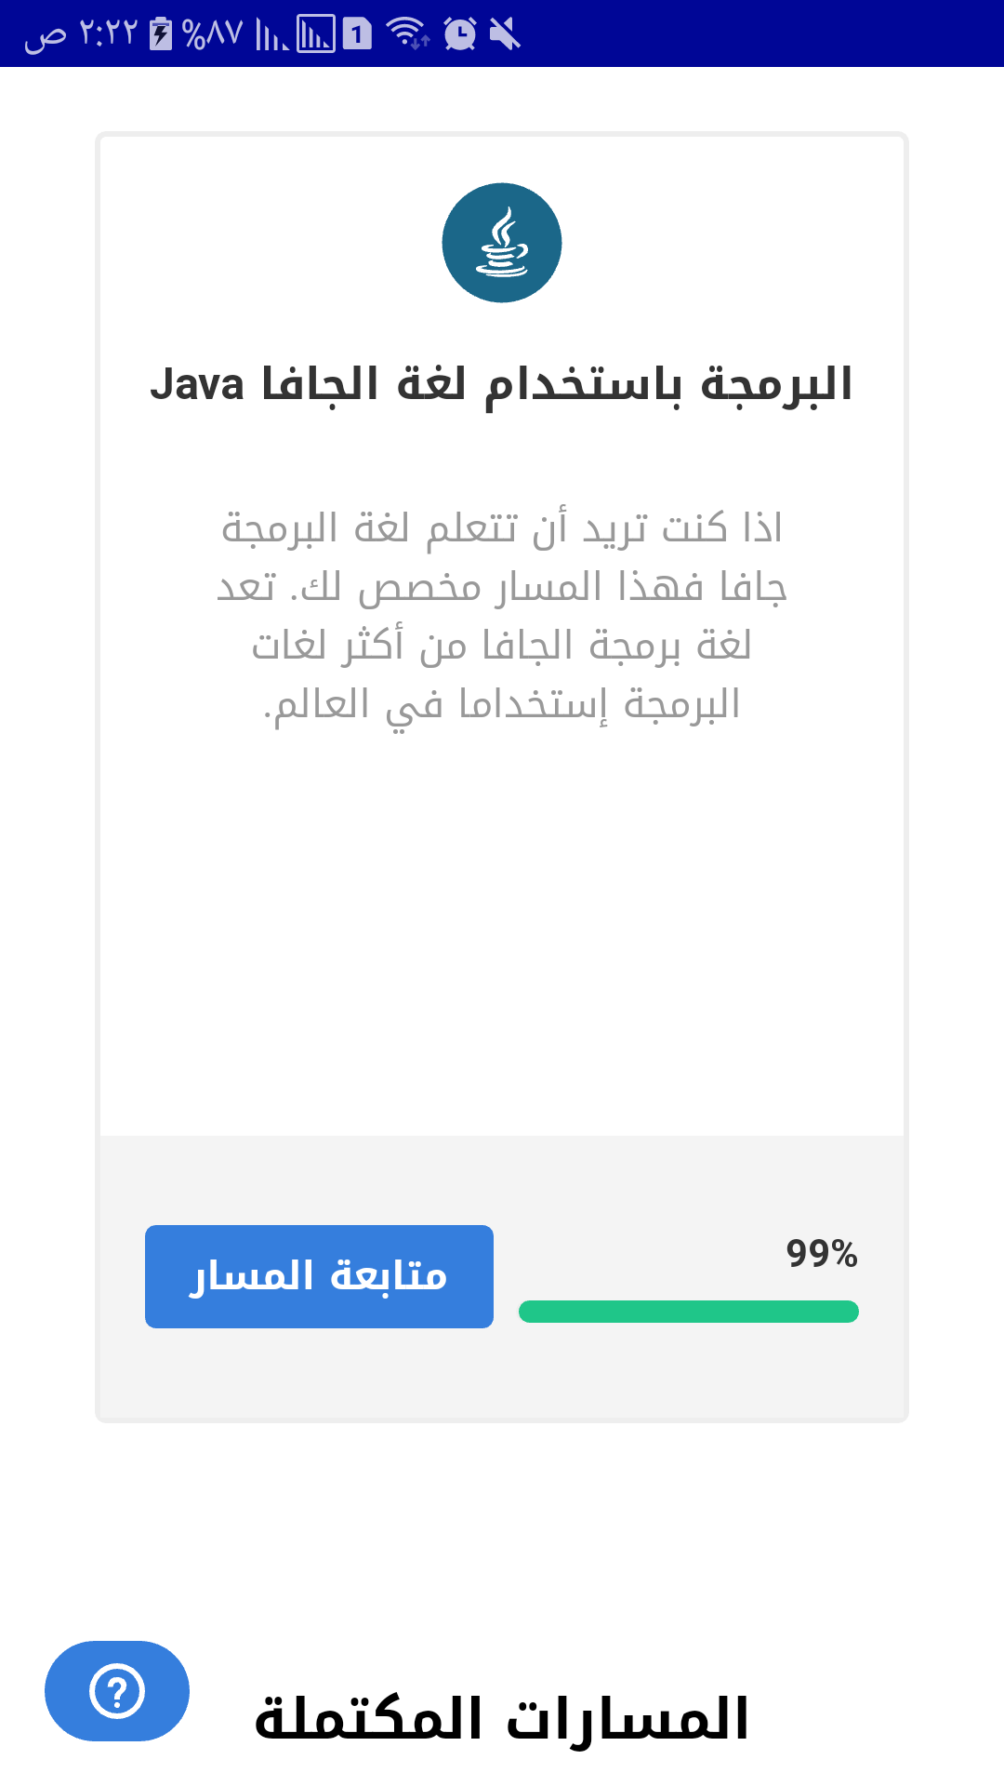Click the gray footer area of course card
Viewport: 1004px width, 1786px height.
502,1377
